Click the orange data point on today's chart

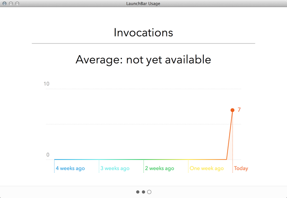232,110
